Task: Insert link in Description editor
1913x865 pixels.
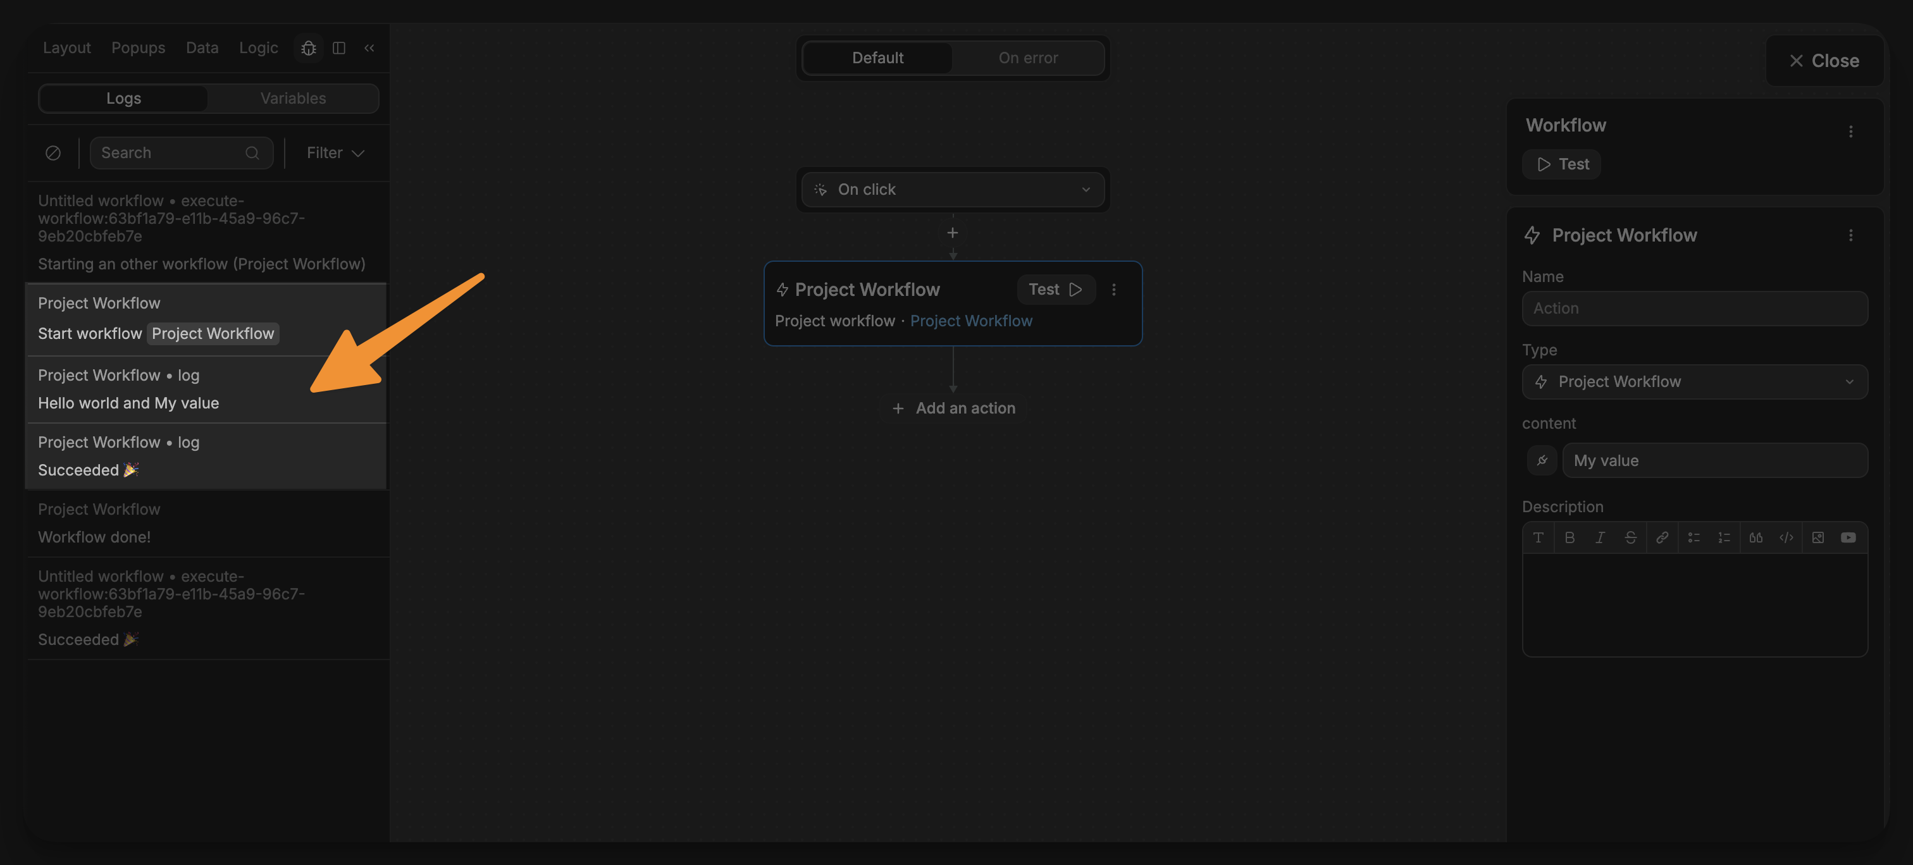Action: coord(1662,537)
